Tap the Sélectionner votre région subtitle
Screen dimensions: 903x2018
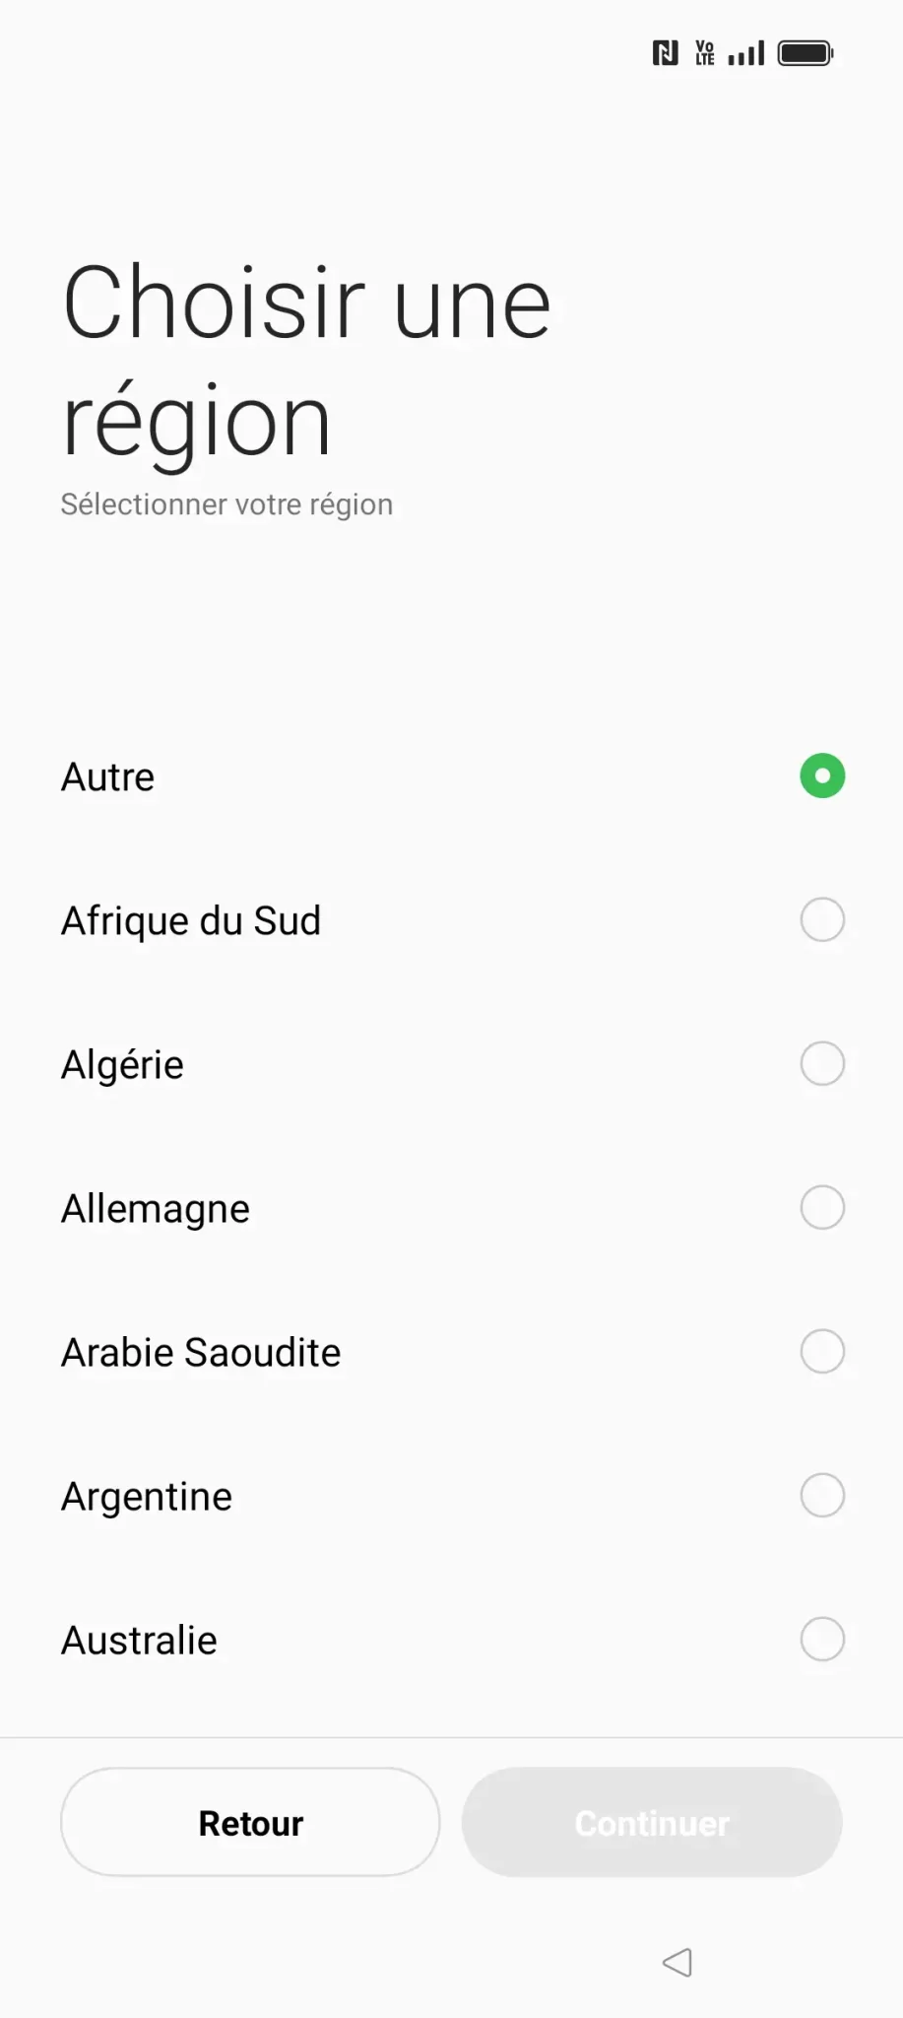[226, 504]
